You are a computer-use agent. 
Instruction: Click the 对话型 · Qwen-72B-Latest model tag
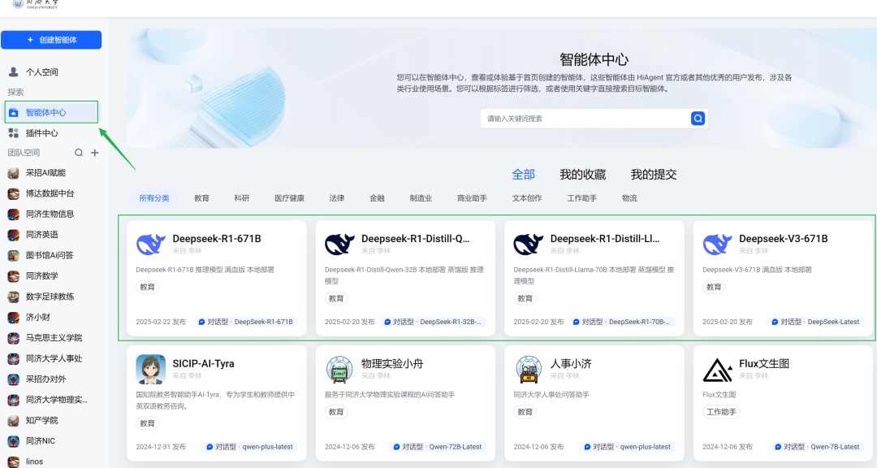coord(438,447)
